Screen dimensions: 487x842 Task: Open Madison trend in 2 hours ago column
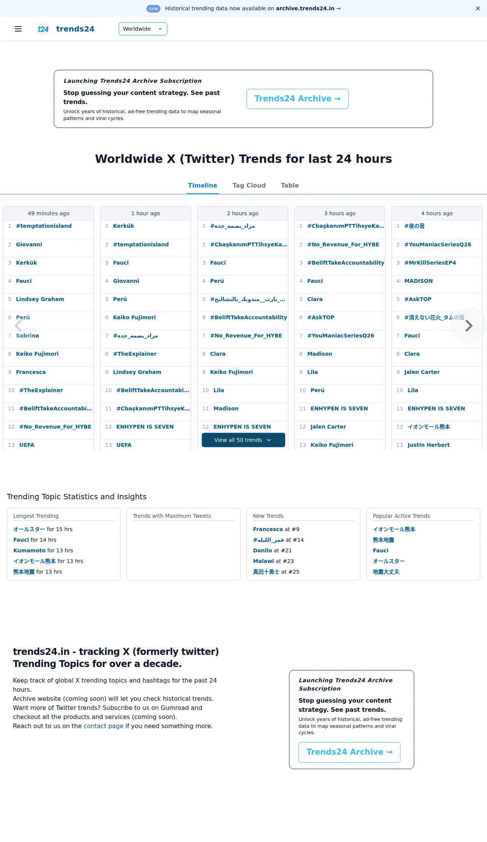pyautogui.click(x=226, y=408)
